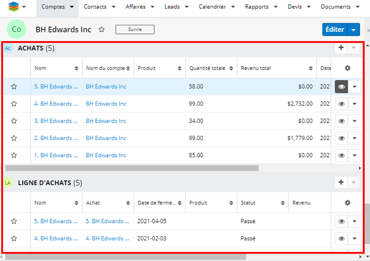
Task: Preview Achats row with revenue $2,732.00
Action: click(x=341, y=104)
